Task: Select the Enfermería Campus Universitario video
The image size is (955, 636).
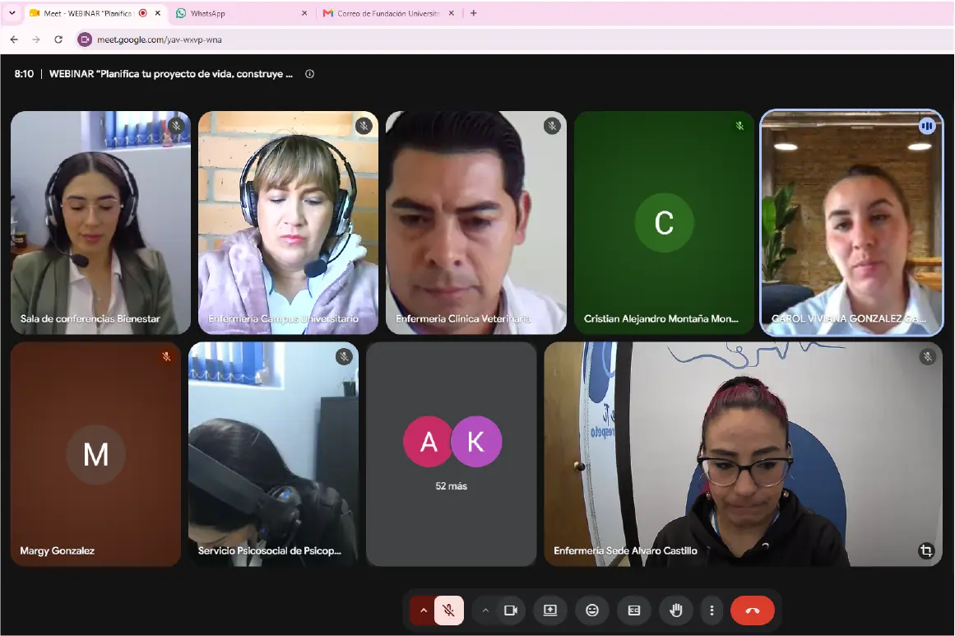Action: pyautogui.click(x=288, y=222)
